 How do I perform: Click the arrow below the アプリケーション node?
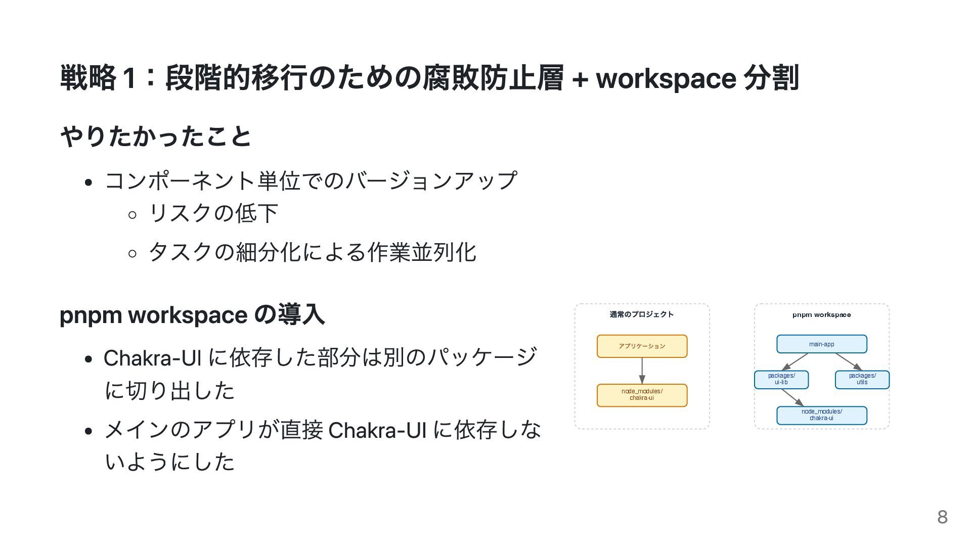pyautogui.click(x=642, y=371)
